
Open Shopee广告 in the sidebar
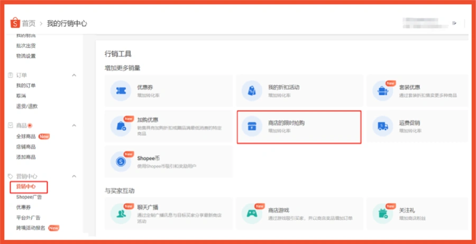29,197
